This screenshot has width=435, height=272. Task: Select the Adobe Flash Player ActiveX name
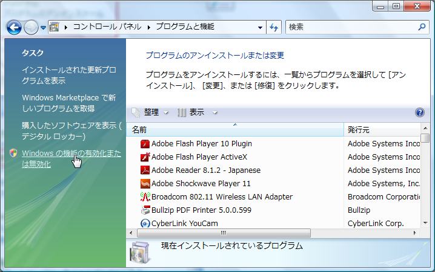(199, 157)
